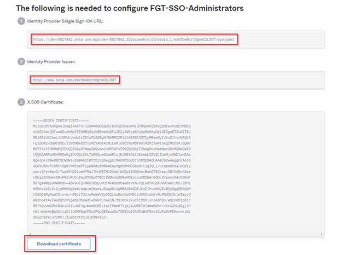Click the BEGIN CERTIFICATE line
This screenshot has width=337, height=255.
click(58, 120)
